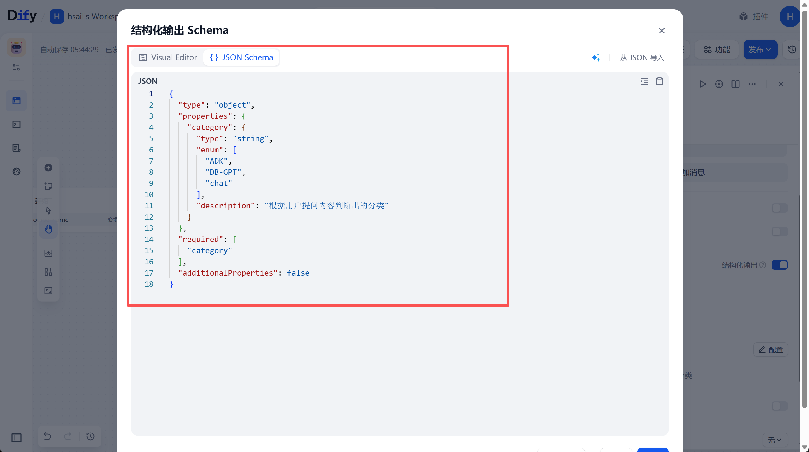Click the help icon next to 结构化输出
This screenshot has height=452, width=809.
point(762,265)
